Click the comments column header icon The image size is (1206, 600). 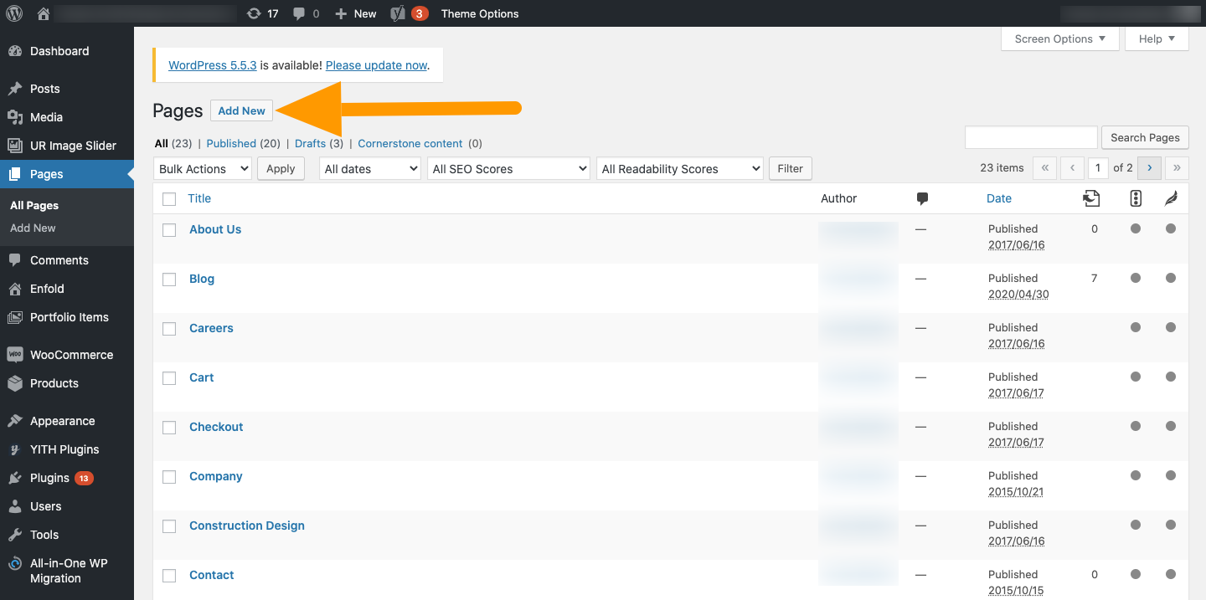coord(922,198)
